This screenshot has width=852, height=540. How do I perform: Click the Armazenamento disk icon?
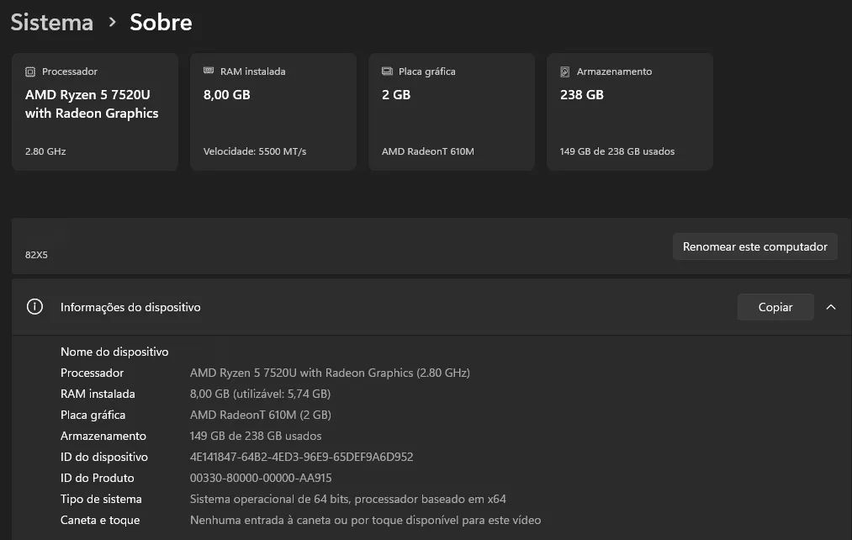tap(565, 71)
